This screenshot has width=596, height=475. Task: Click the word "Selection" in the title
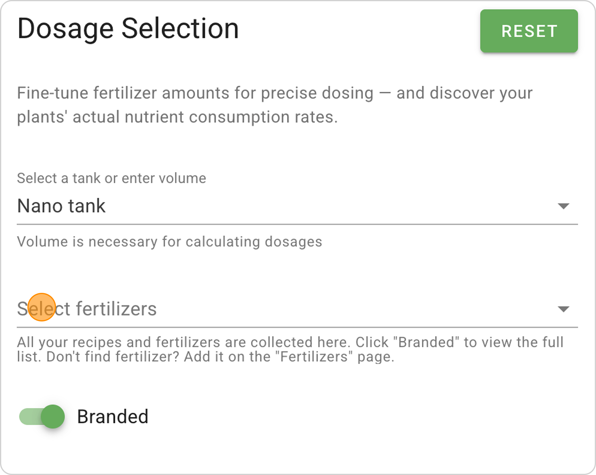(180, 29)
